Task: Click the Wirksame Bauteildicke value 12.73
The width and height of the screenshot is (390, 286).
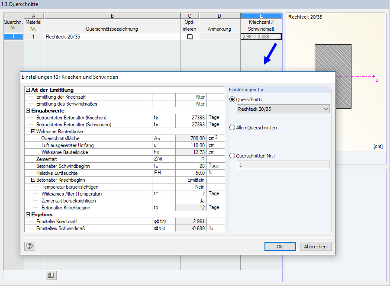Action: click(191, 152)
